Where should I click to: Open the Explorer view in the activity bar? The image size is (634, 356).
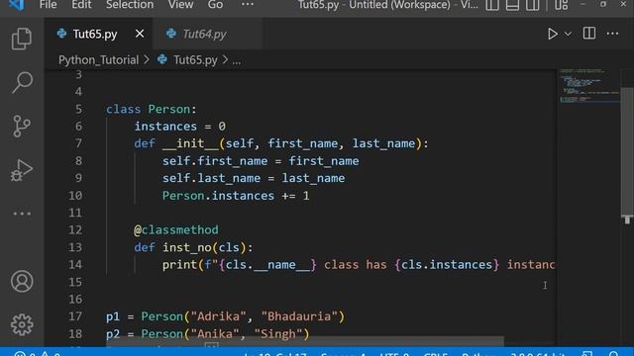pyautogui.click(x=22, y=39)
